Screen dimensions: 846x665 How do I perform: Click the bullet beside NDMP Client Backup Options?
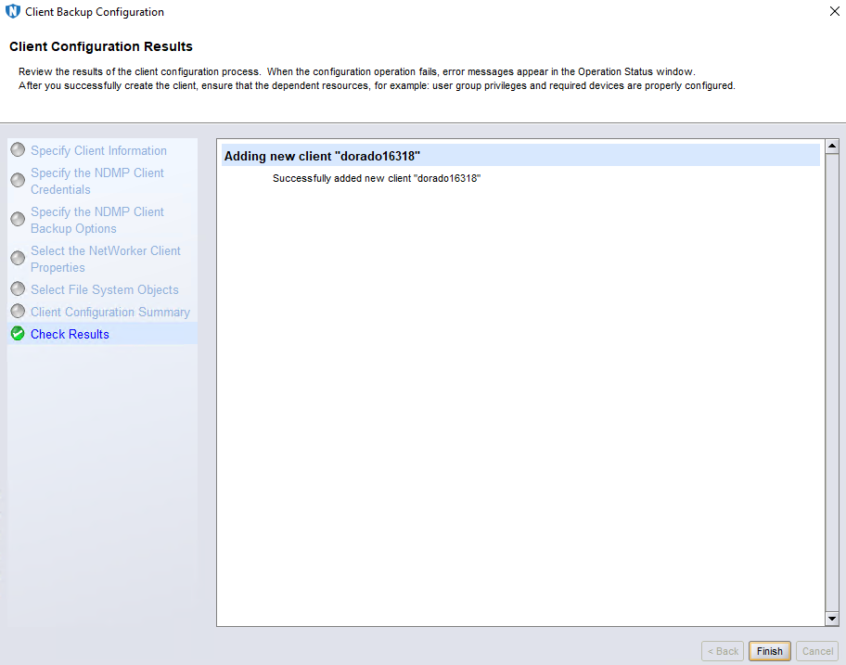[18, 219]
